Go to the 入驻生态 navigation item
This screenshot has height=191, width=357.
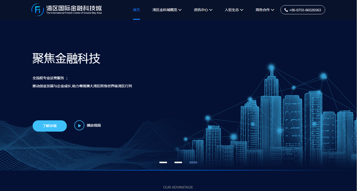232,10
